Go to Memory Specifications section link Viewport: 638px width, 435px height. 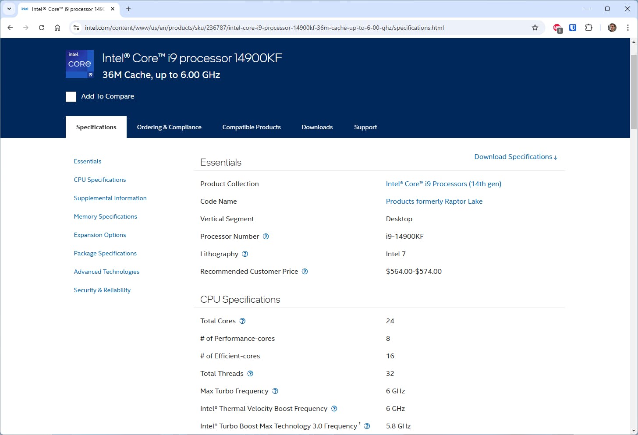106,216
